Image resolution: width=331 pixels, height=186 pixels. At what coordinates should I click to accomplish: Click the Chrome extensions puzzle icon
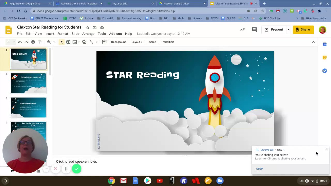[x=319, y=11]
